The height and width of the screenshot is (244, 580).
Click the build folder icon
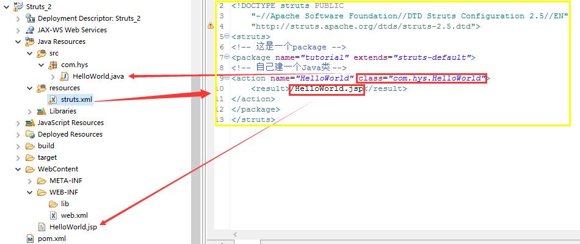(x=29, y=146)
